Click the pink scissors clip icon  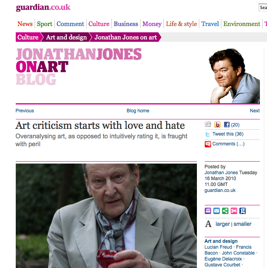point(234,211)
